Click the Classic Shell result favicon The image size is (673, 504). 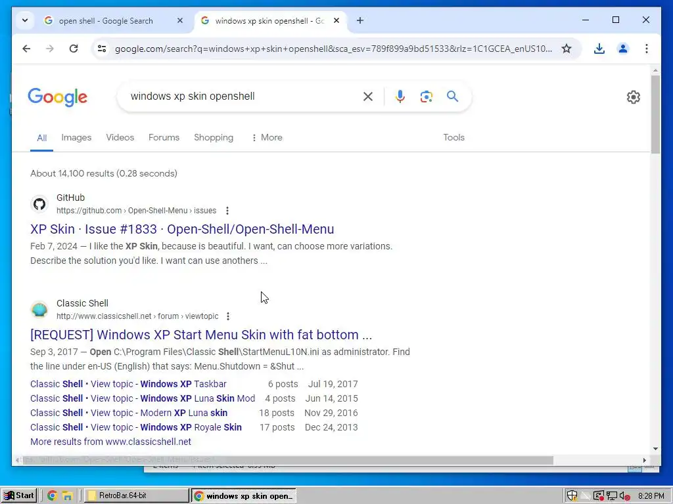(39, 310)
